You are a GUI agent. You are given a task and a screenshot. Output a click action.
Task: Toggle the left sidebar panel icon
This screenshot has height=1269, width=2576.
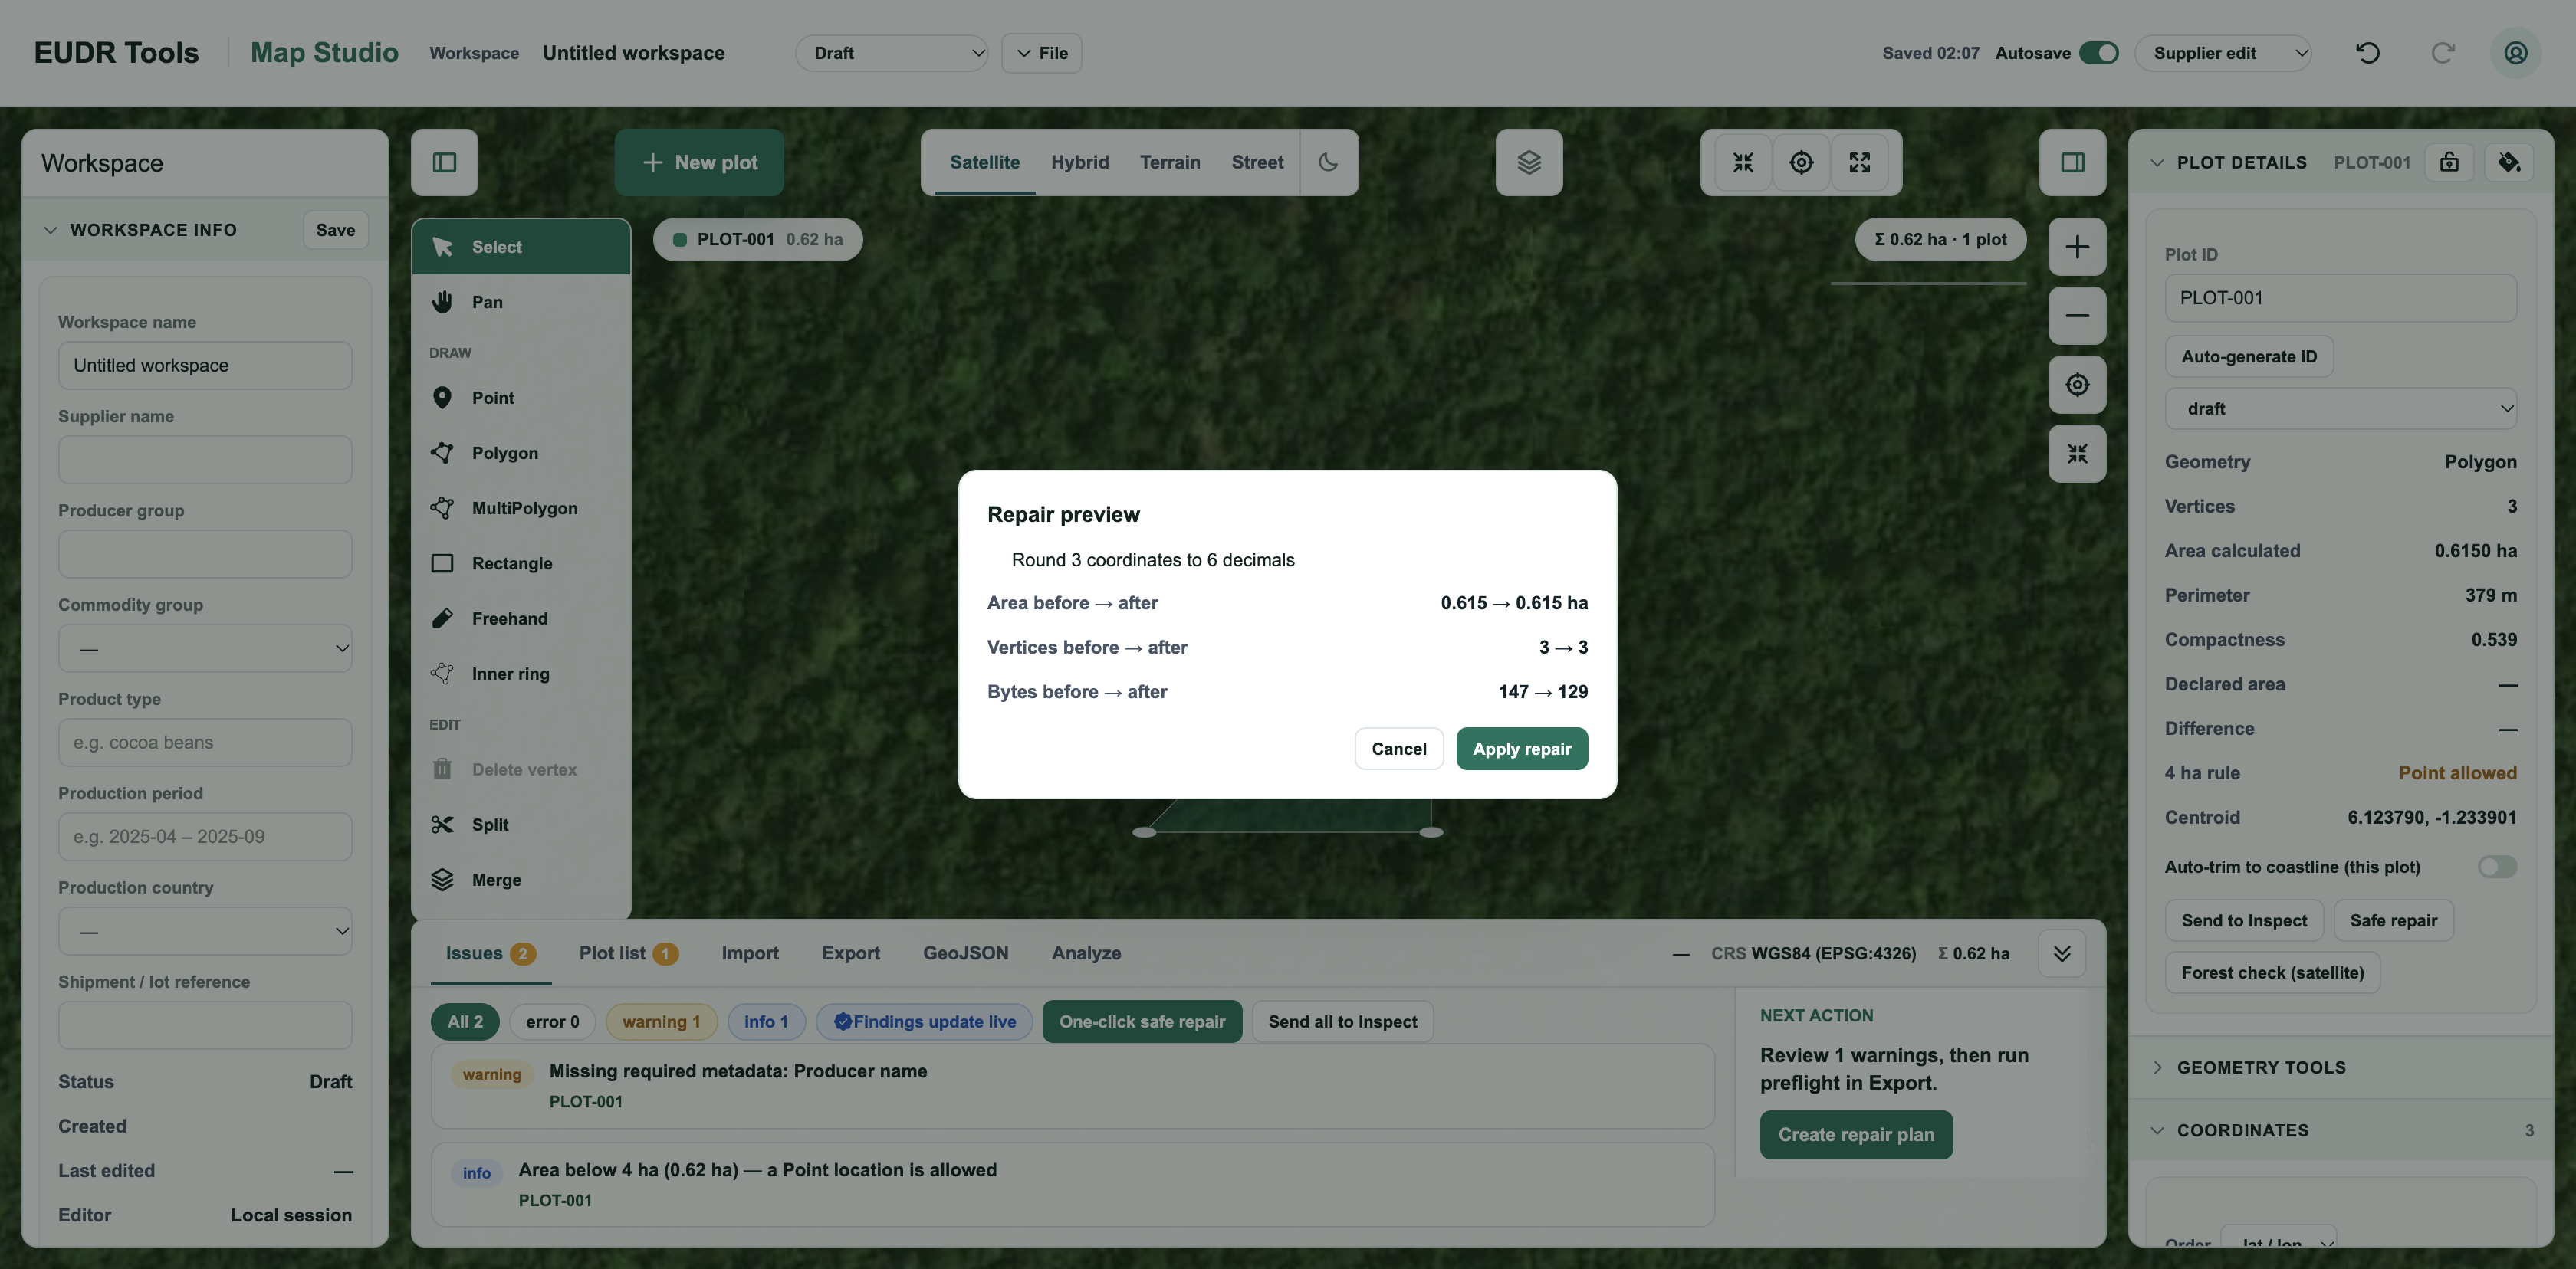coord(444,162)
